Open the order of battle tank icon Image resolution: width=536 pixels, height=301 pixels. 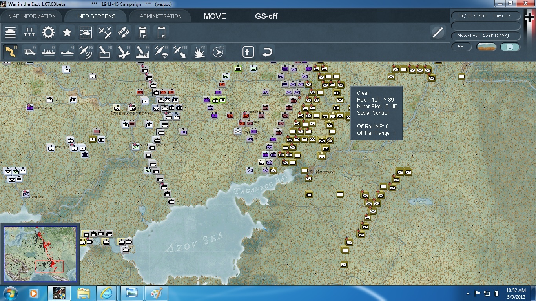tap(11, 33)
